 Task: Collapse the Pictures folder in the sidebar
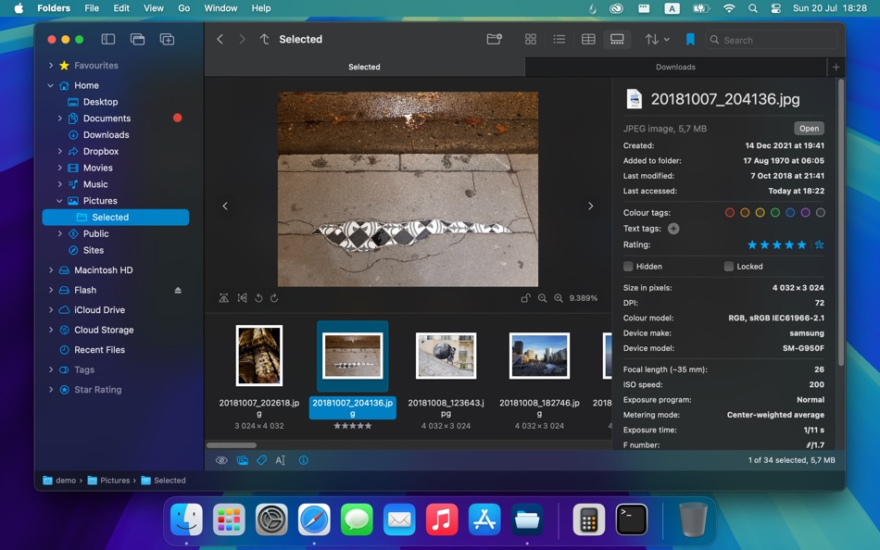pyautogui.click(x=57, y=200)
